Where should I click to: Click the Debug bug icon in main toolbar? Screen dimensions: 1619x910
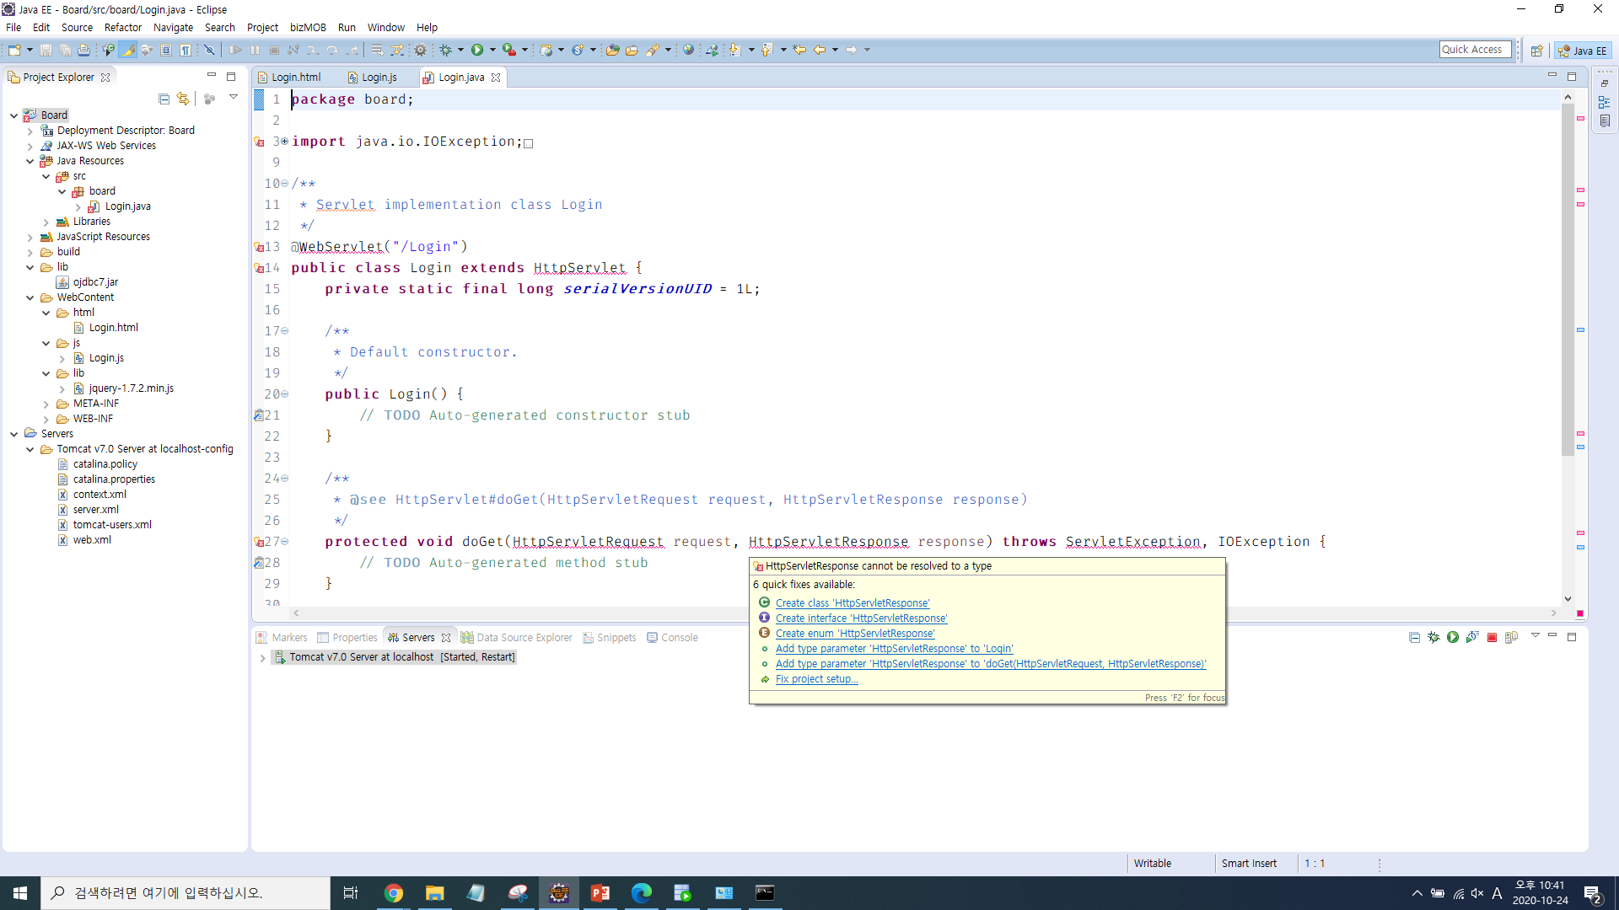(x=445, y=51)
